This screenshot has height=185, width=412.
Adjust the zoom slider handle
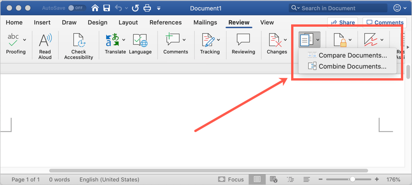coord(352,179)
